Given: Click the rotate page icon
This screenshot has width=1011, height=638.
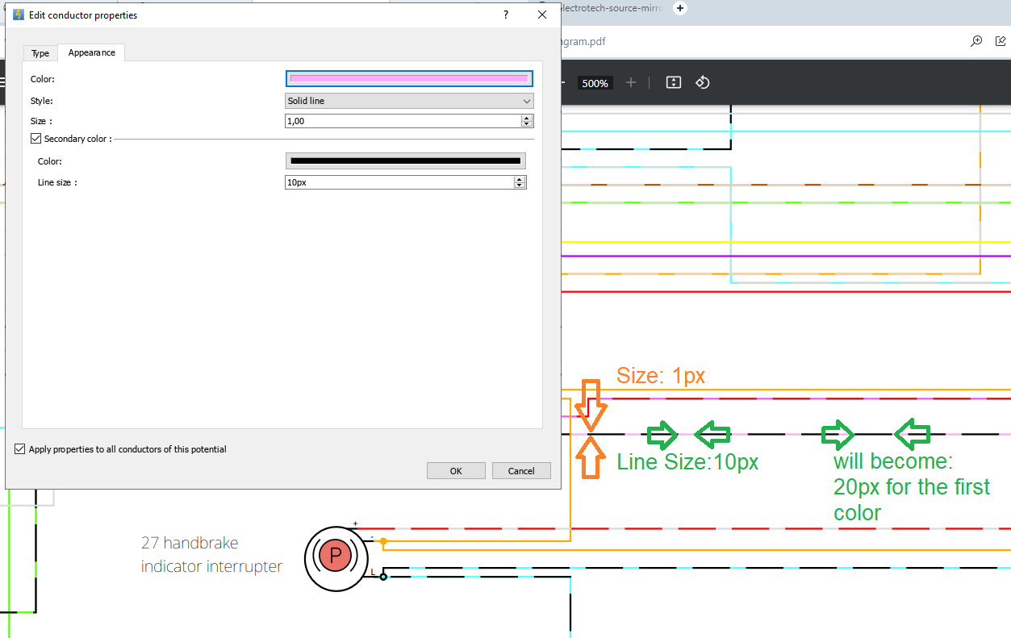Looking at the screenshot, I should pyautogui.click(x=702, y=82).
